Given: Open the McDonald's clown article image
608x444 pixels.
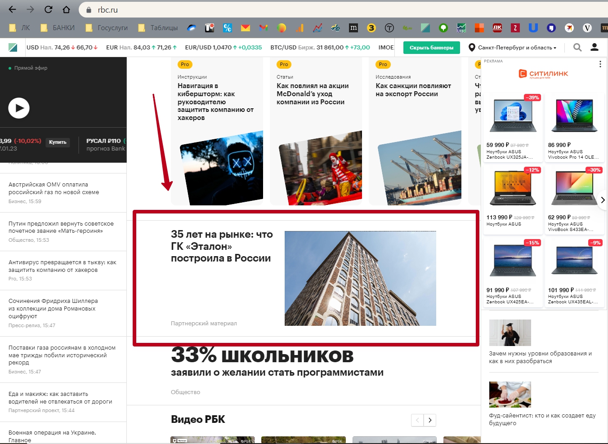Looking at the screenshot, I should 320,169.
